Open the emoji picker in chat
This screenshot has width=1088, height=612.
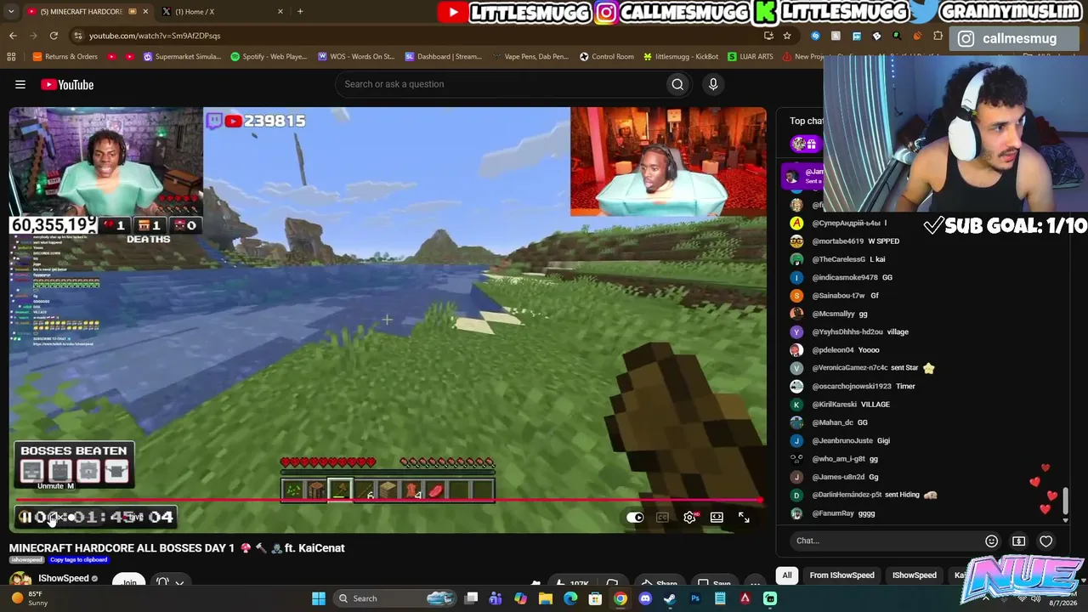pos(991,541)
